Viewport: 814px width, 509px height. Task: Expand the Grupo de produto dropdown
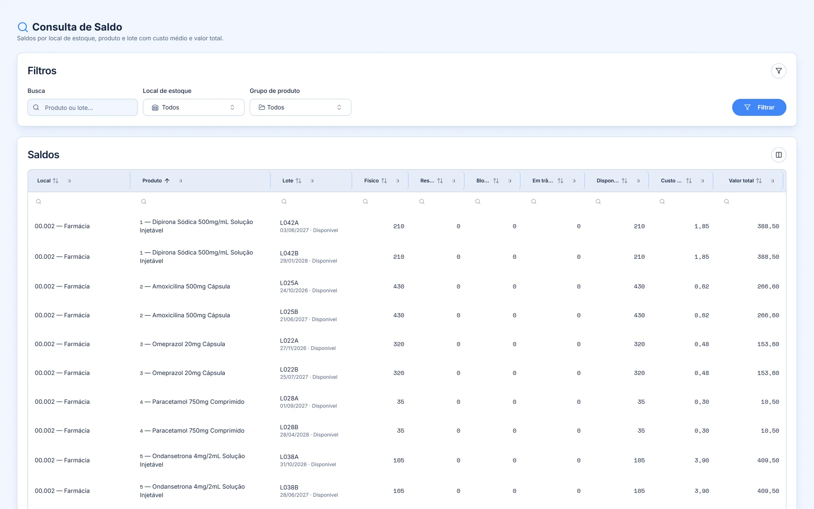tap(300, 107)
